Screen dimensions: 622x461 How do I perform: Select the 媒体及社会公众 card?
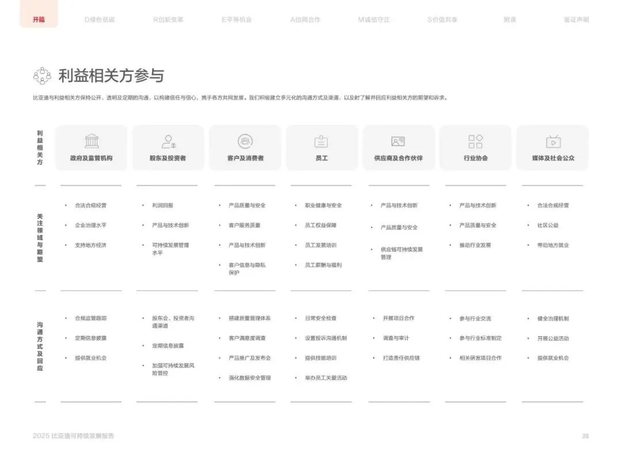tap(553, 148)
